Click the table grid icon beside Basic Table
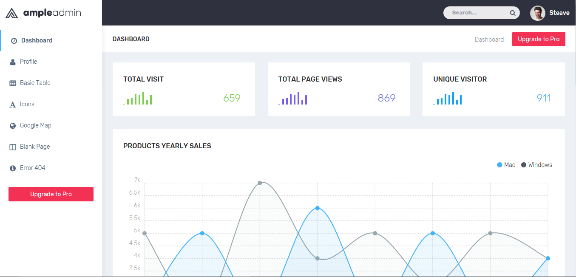 (13, 83)
